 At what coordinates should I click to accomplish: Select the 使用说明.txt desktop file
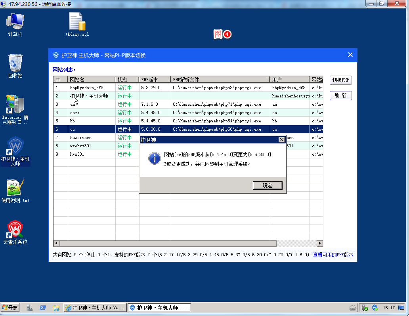coord(15,191)
